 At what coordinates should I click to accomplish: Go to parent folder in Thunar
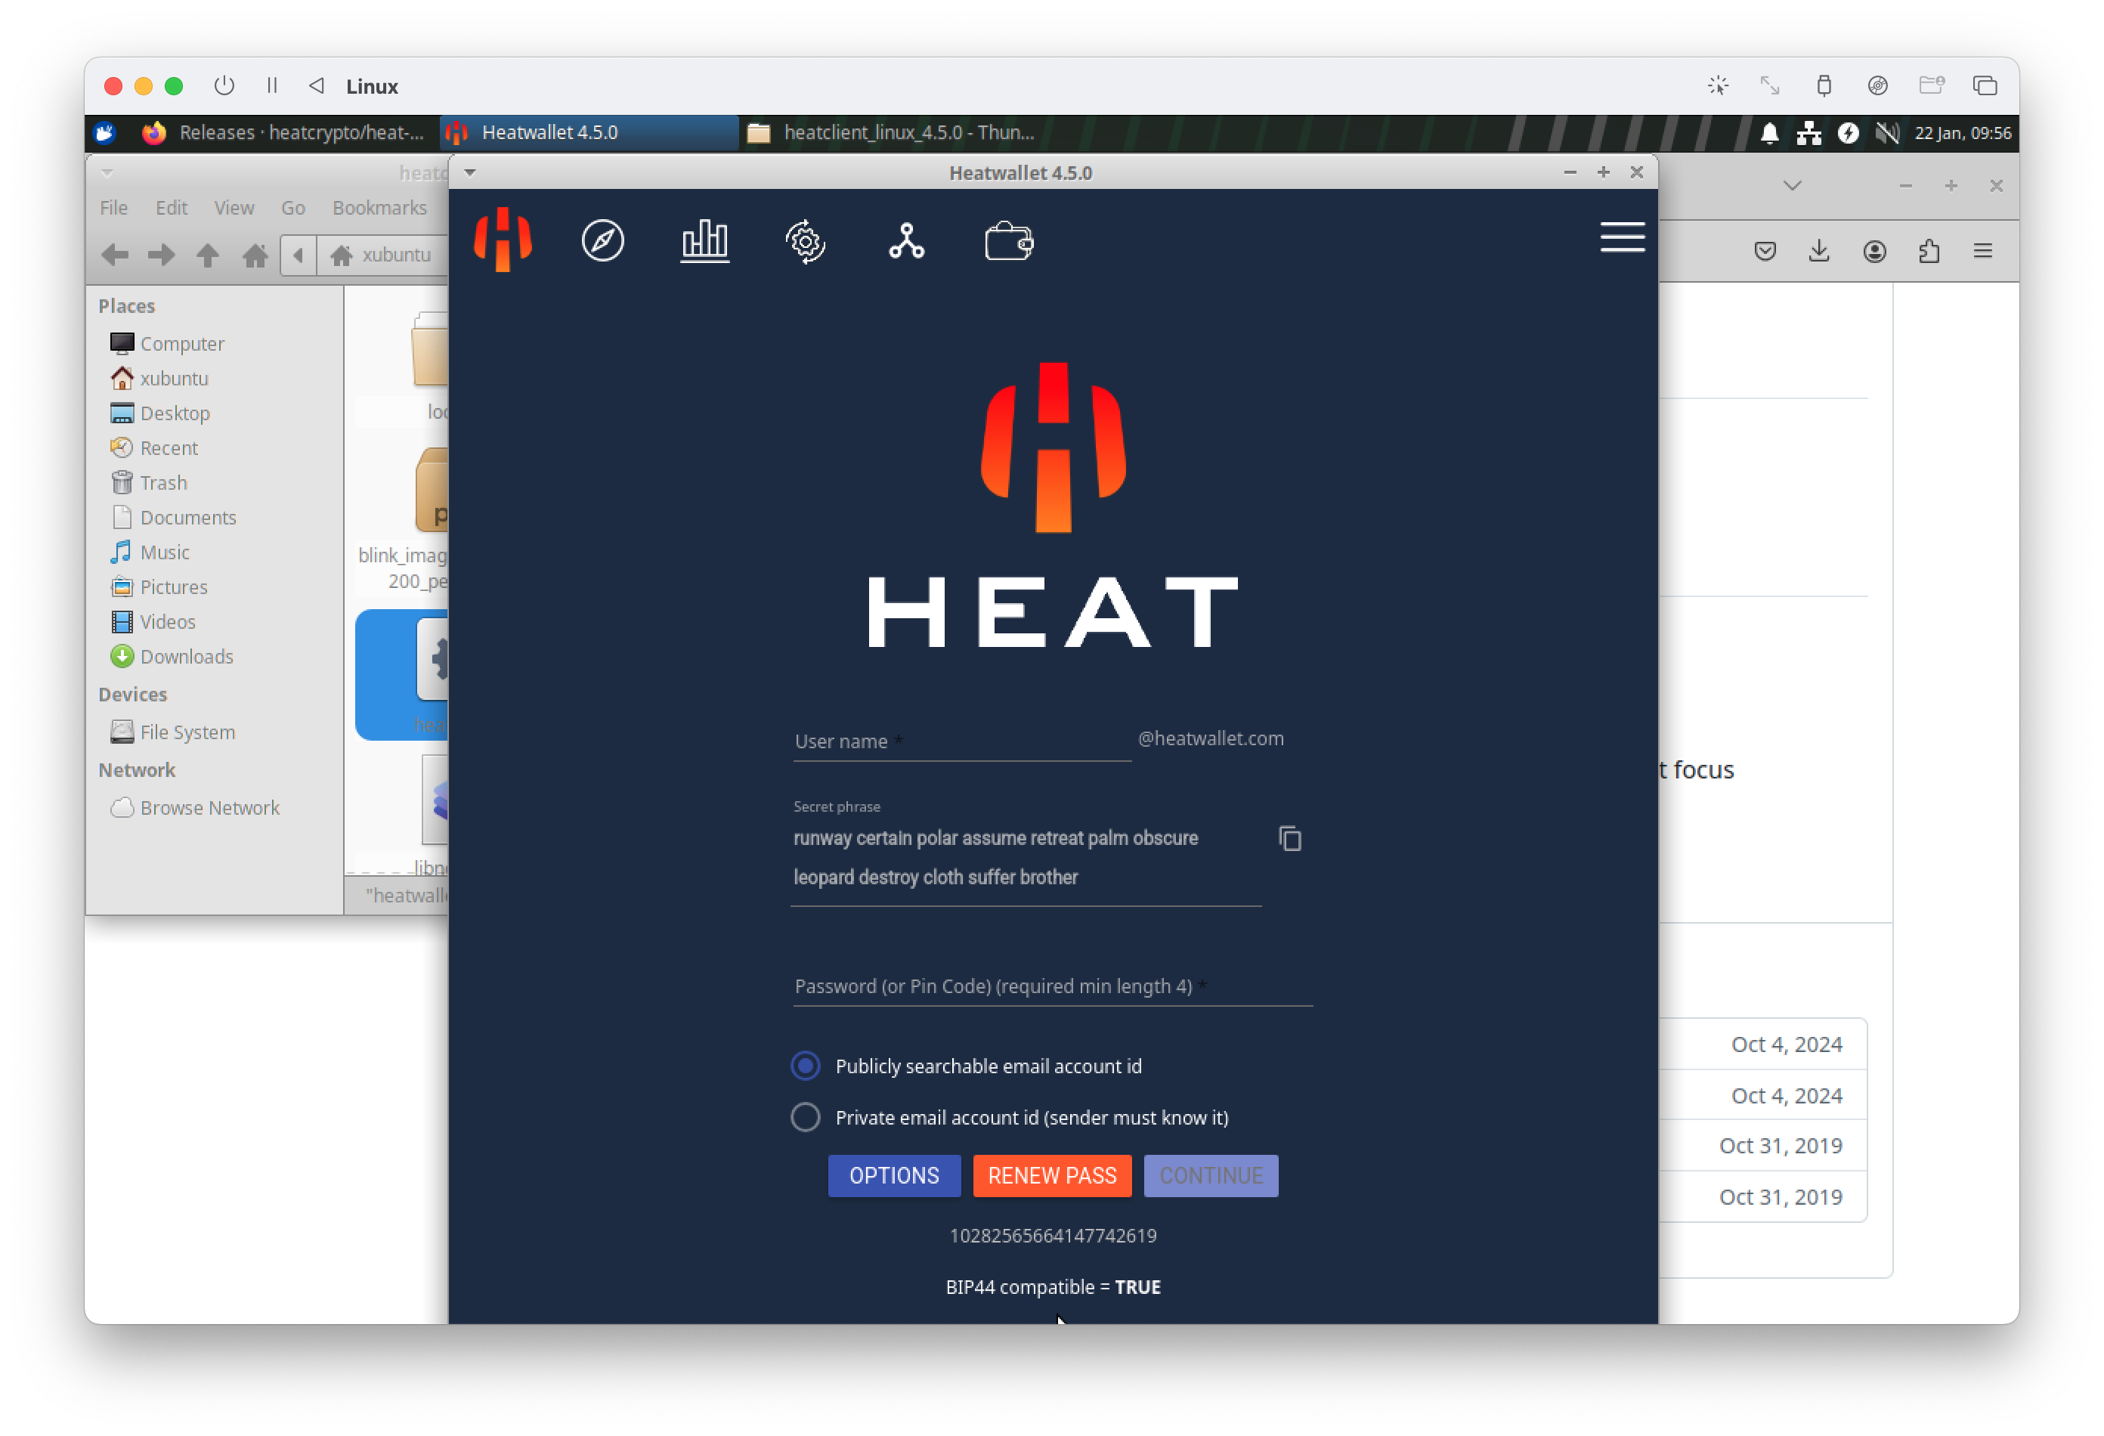pyautogui.click(x=207, y=255)
